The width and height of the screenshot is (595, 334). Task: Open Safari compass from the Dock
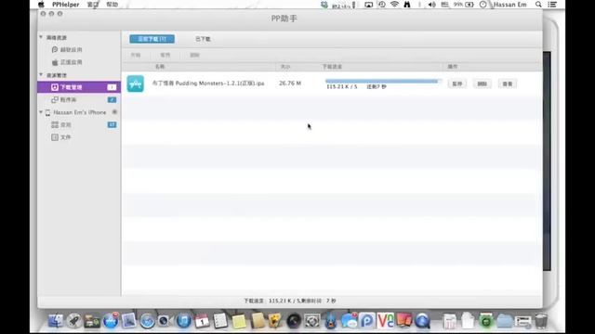147,321
